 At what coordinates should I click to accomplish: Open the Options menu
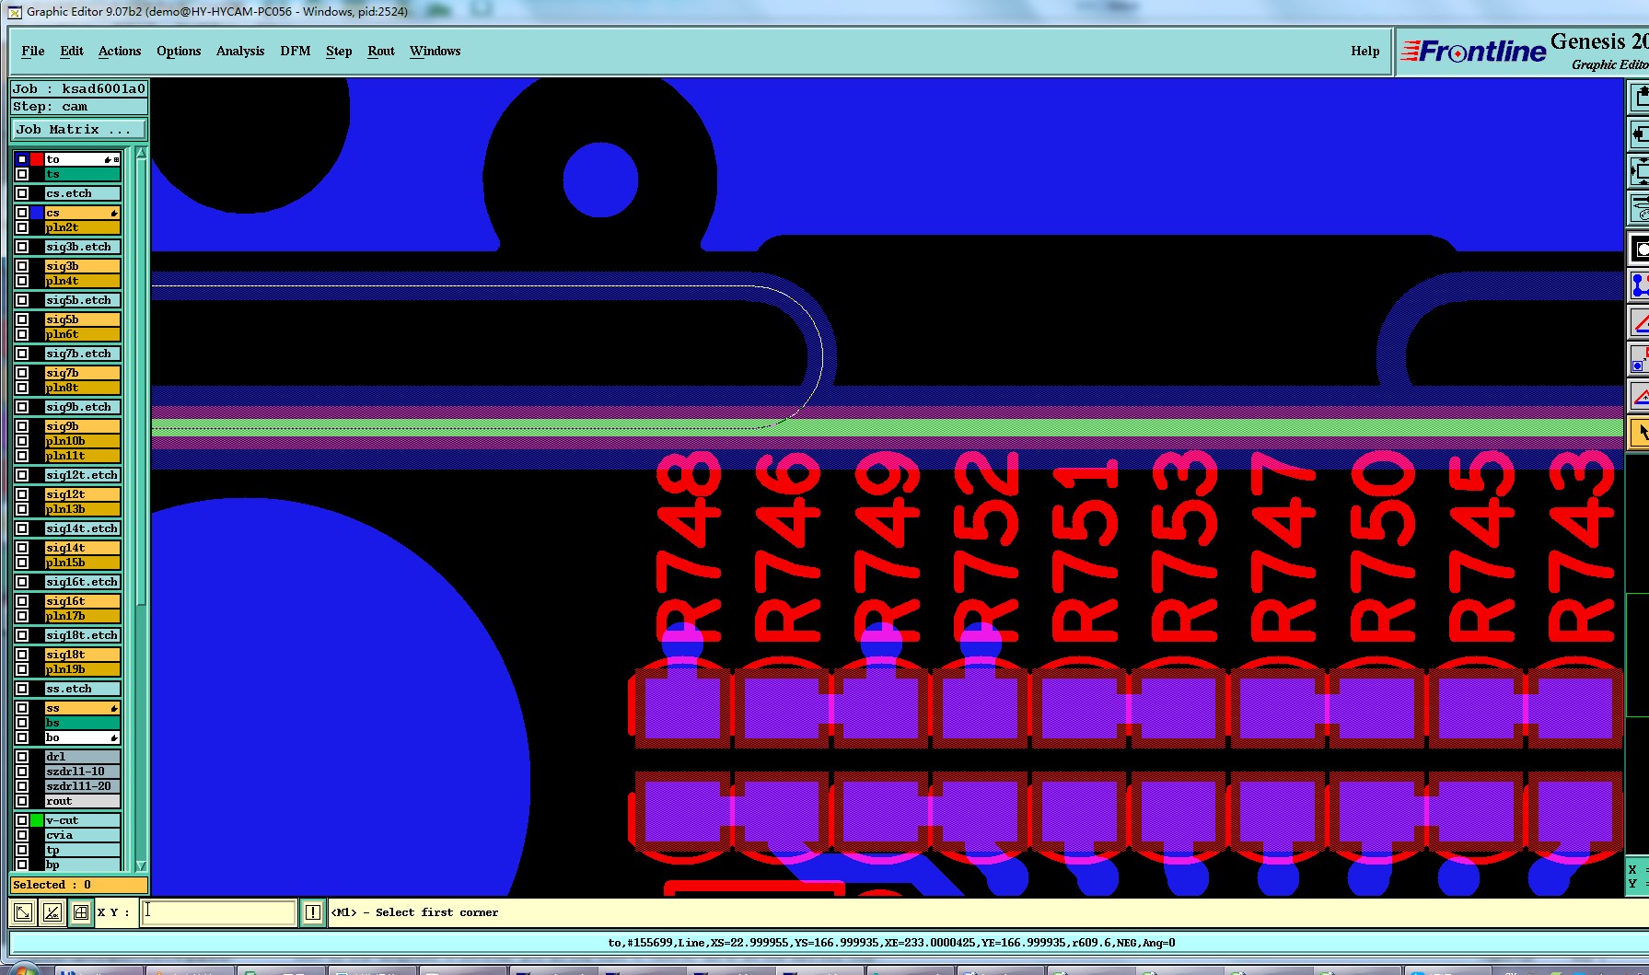pos(179,51)
